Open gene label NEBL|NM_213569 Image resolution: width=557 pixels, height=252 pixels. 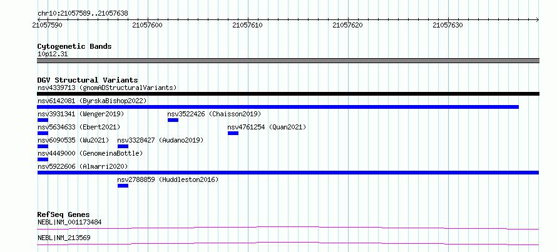pos(64,238)
